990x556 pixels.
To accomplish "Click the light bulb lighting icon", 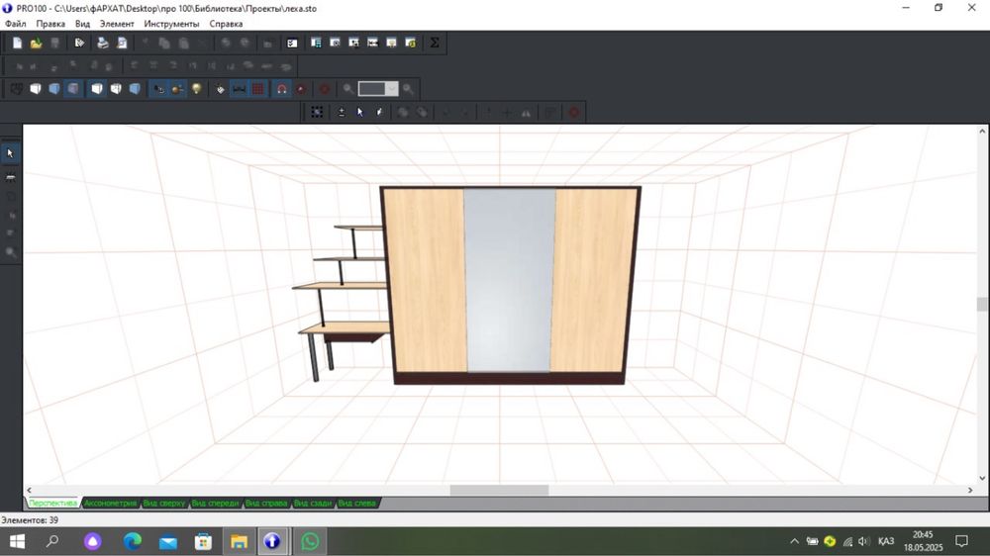I will [x=197, y=89].
